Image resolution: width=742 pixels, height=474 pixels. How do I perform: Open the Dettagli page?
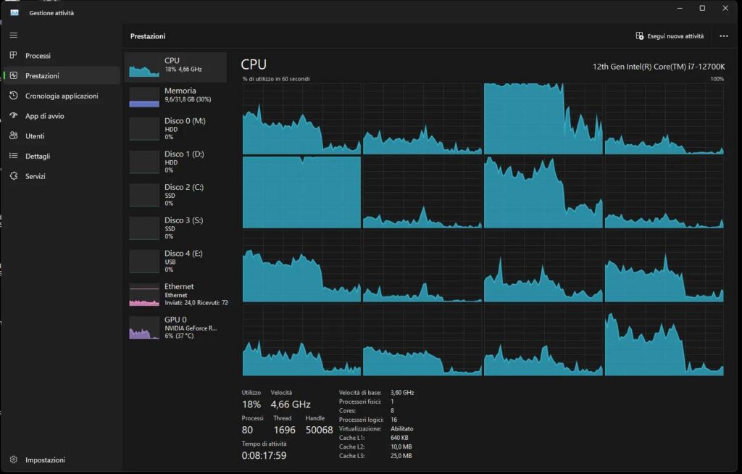60,156
